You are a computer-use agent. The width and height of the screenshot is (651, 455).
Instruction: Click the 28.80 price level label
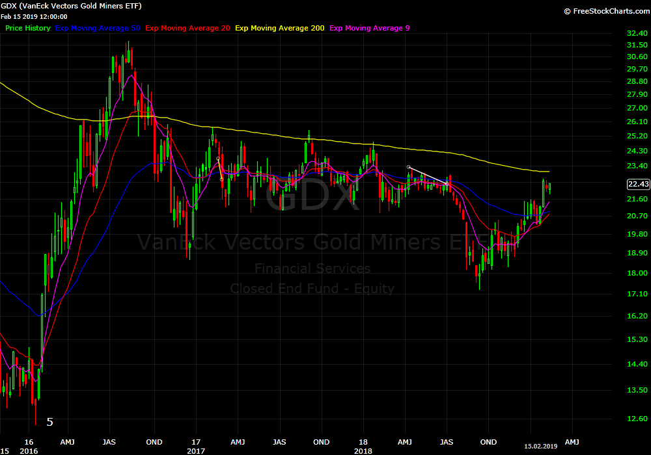637,81
